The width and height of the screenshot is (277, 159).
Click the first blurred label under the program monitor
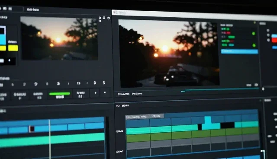point(123,94)
